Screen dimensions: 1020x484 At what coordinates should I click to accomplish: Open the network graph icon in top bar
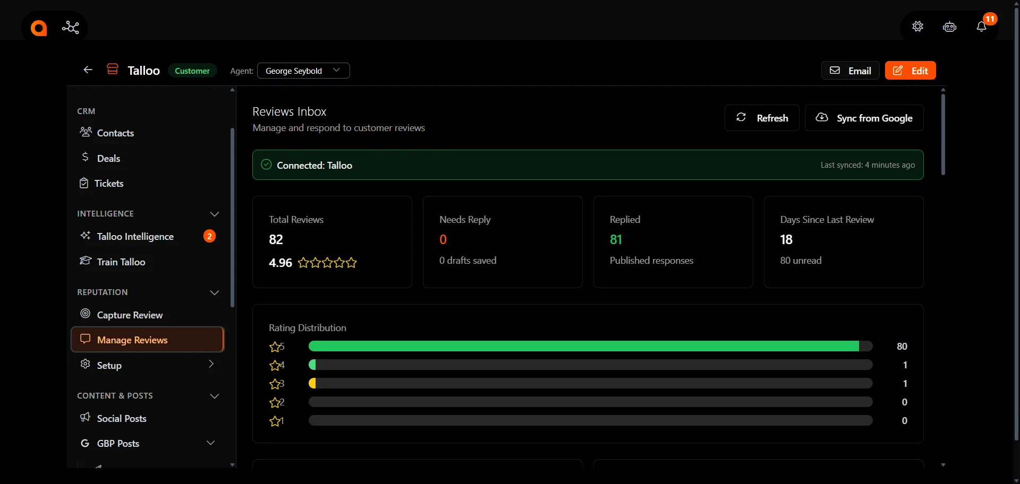70,28
